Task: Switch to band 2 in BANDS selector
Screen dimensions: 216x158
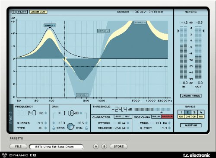Action: [x=187, y=112]
